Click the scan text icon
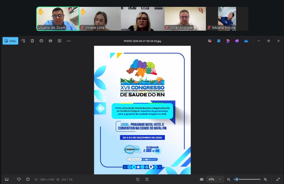Screen dimensions: 284x184 coord(147,179)
